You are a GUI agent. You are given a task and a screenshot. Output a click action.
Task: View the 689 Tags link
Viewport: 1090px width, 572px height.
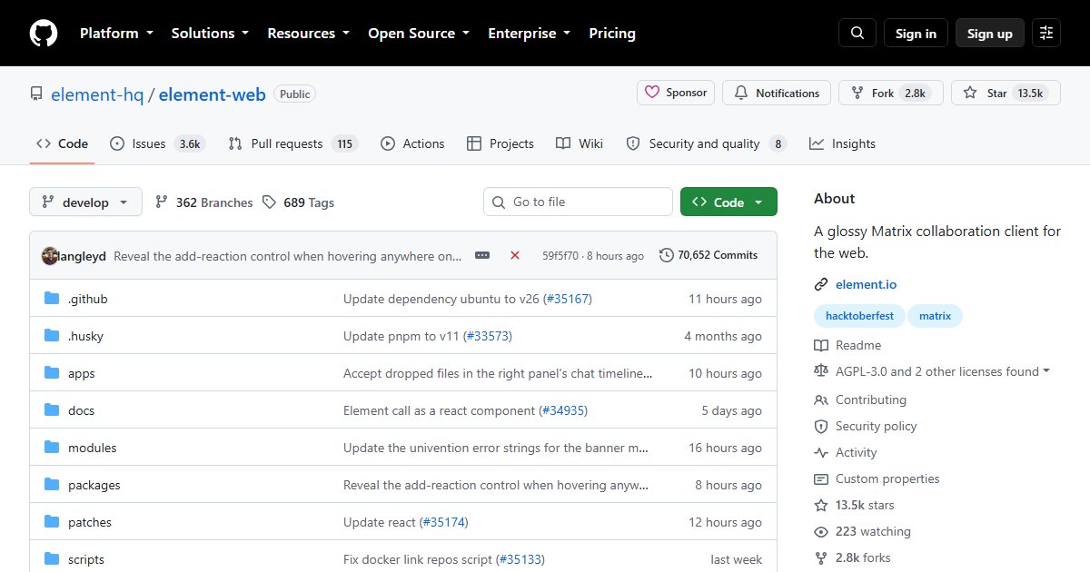pos(299,202)
